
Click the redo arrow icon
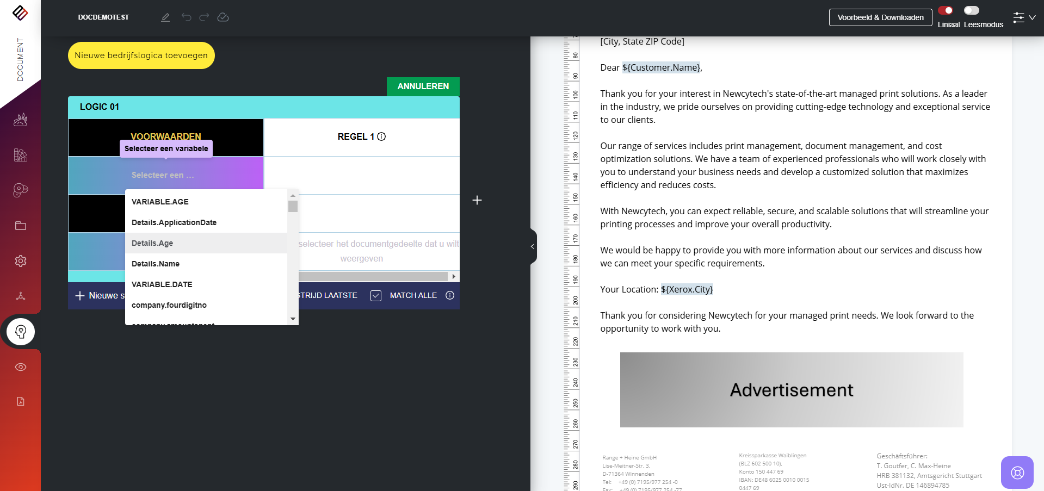(204, 17)
